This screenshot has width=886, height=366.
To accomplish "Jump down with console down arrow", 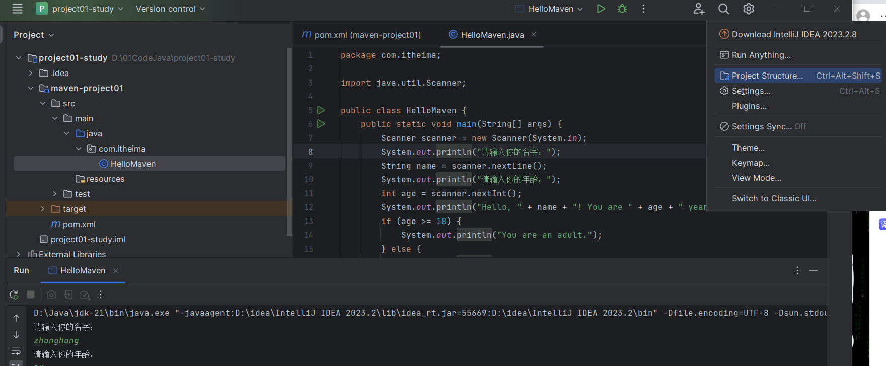I will point(16,335).
